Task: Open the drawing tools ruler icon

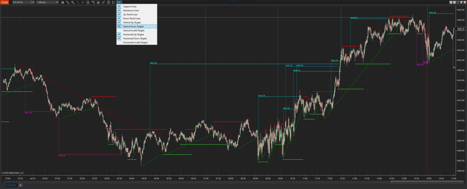Action: click(x=67, y=2)
